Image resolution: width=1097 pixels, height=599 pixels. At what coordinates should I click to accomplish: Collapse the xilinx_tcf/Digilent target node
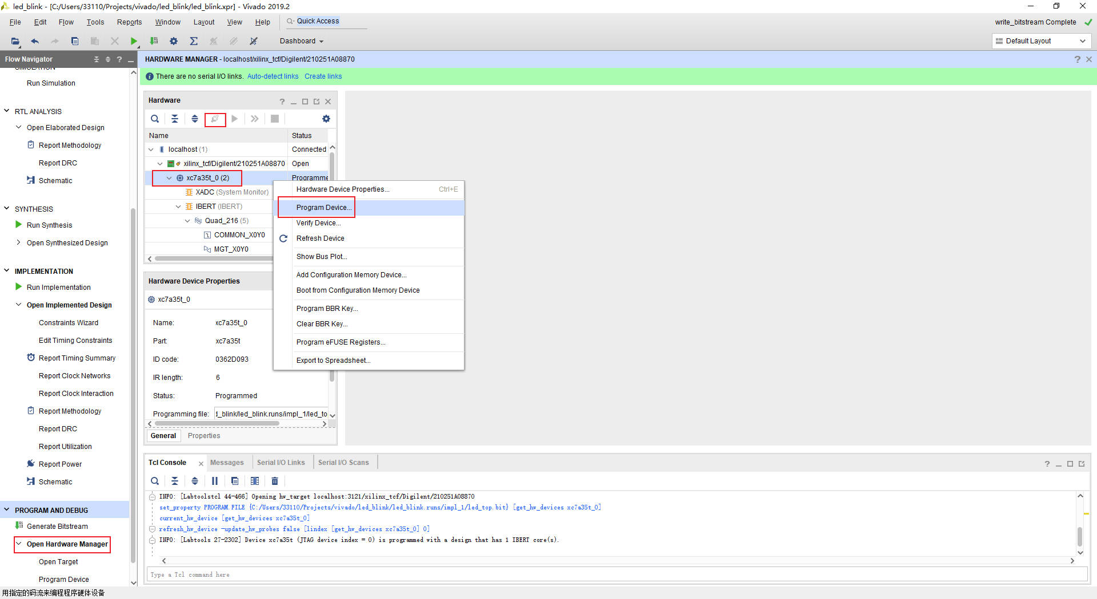[x=160, y=164]
